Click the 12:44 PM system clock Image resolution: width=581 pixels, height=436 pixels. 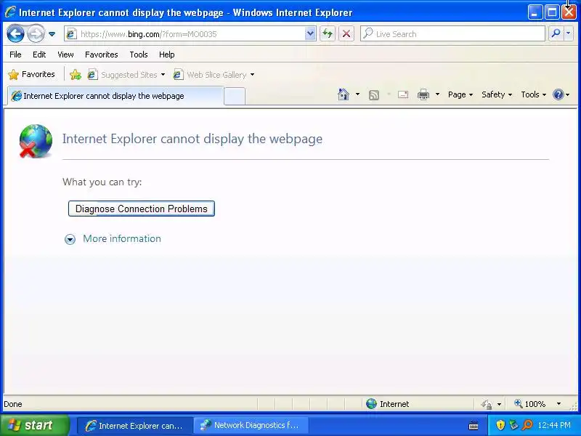tap(554, 425)
